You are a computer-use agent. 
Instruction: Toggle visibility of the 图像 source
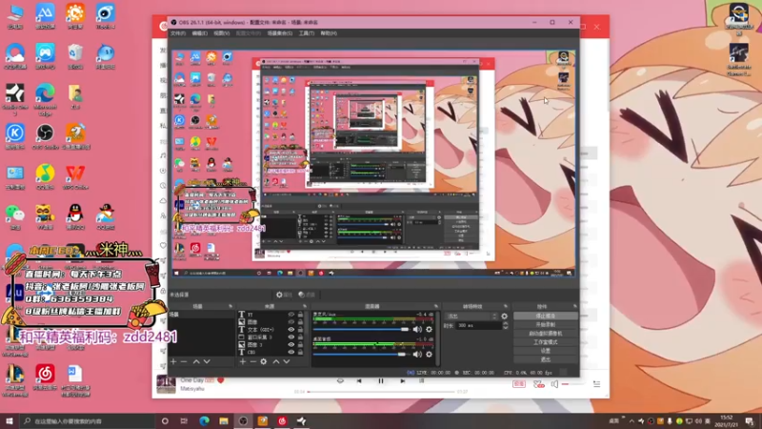click(291, 322)
